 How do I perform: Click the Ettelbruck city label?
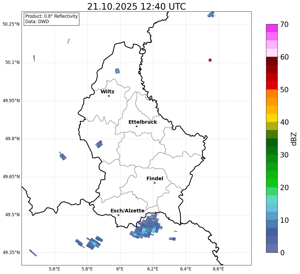[143, 122]
